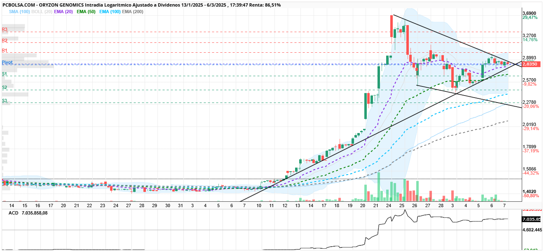Click date label 12 on time axis
The image size is (544, 252).
(285, 205)
